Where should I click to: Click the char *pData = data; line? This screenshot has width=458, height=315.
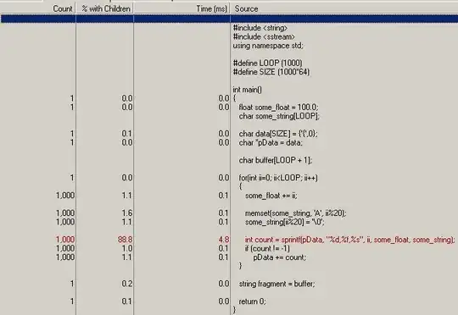[271, 142]
